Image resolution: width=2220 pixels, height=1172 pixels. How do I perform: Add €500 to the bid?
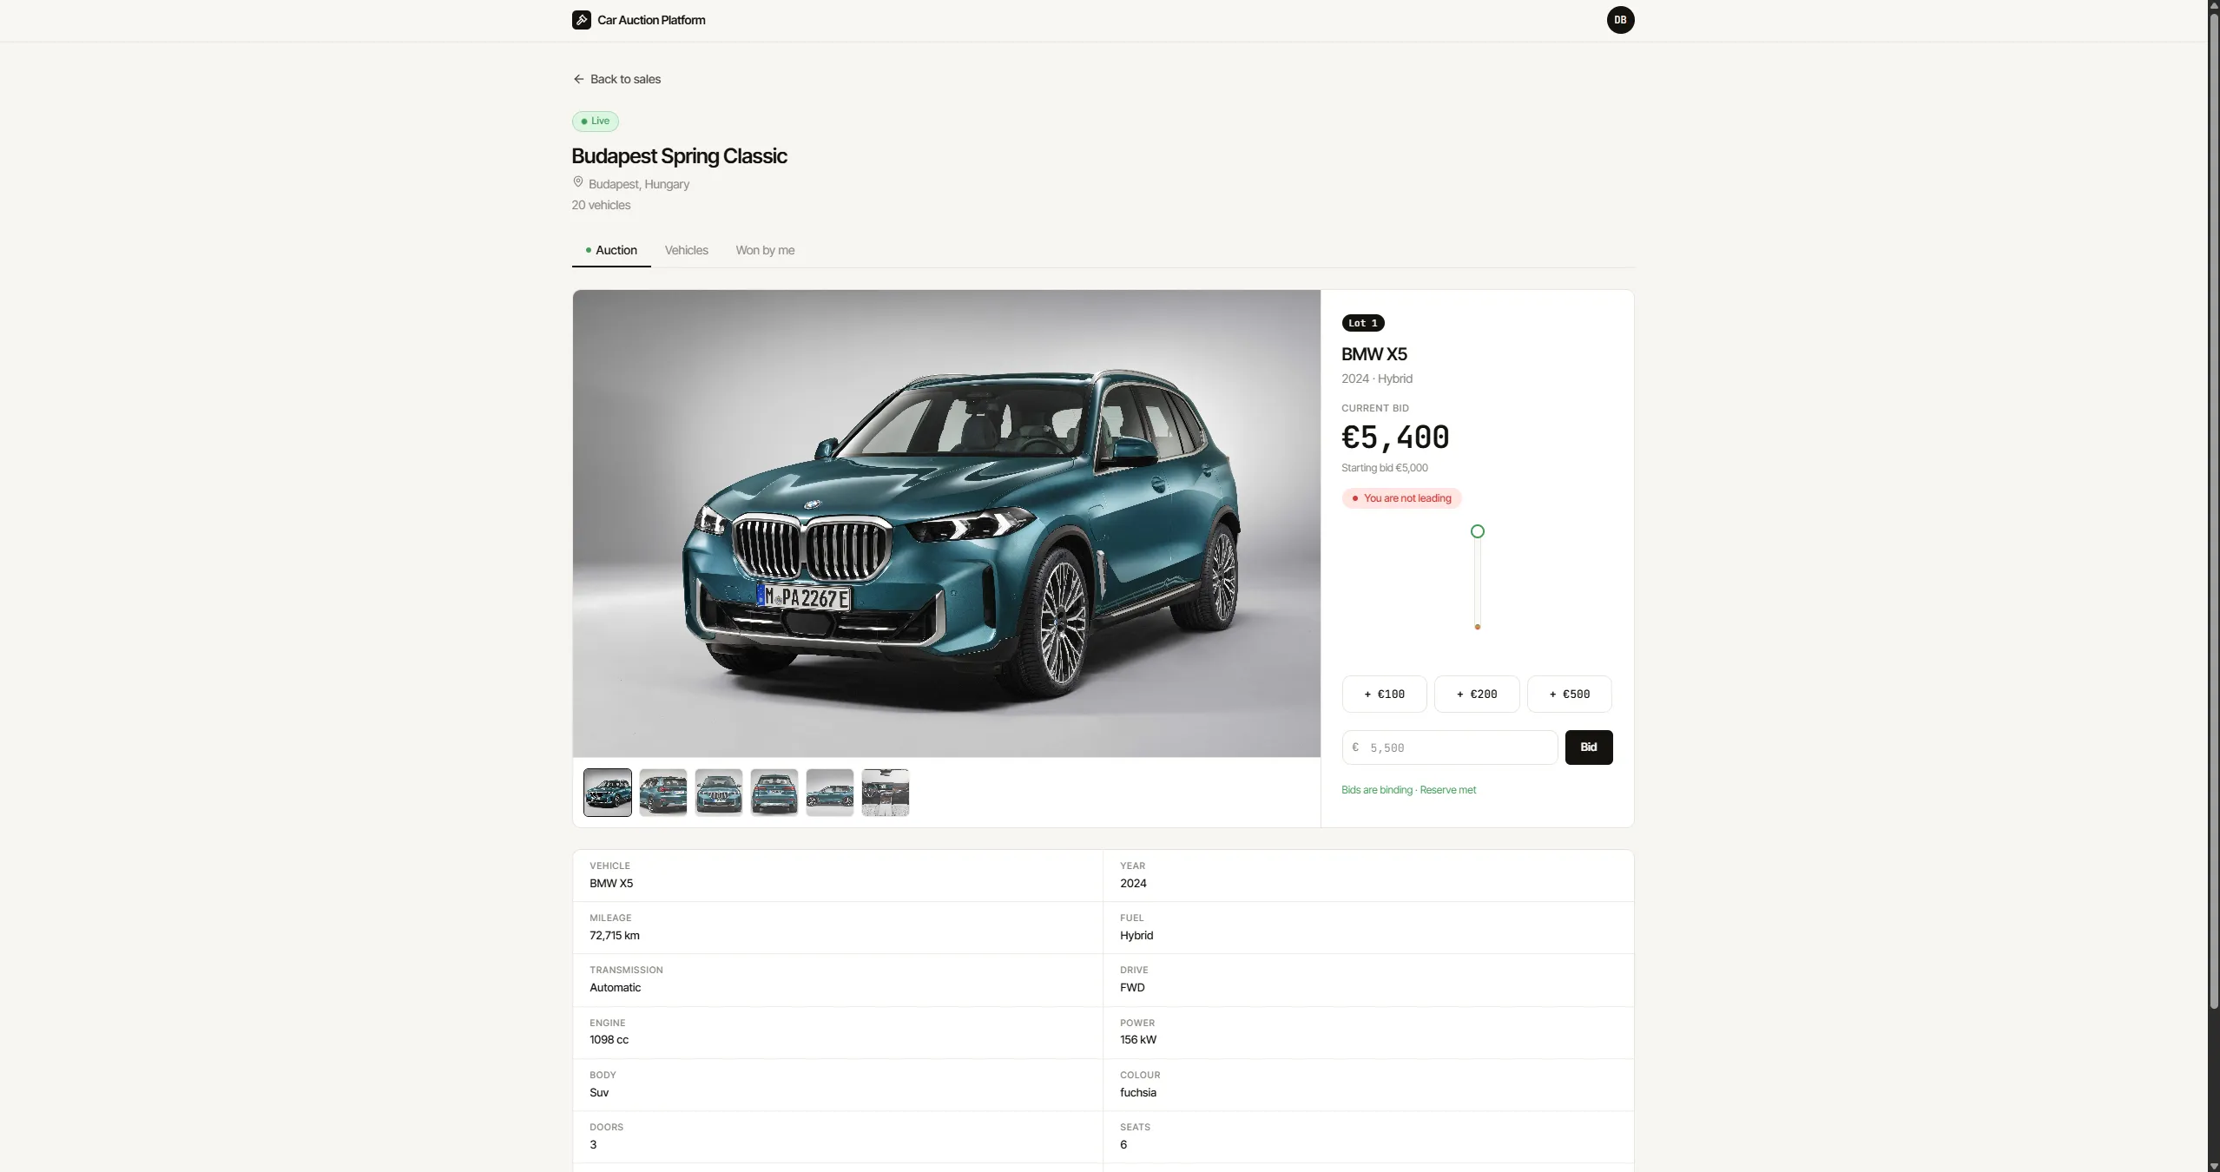(1569, 694)
